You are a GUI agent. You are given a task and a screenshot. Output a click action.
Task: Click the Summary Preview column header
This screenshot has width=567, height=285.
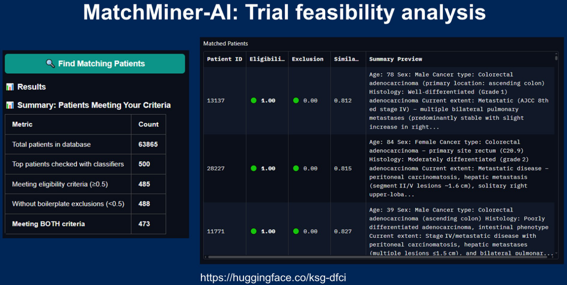396,59
